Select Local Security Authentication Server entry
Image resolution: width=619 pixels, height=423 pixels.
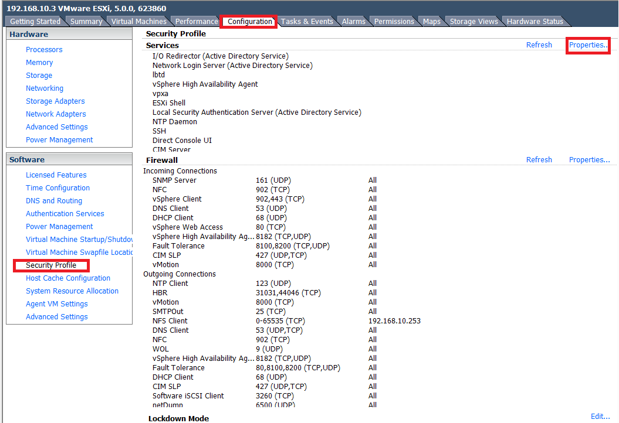pyautogui.click(x=257, y=112)
